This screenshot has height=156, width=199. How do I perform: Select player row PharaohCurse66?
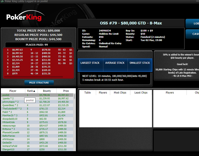click(37, 132)
